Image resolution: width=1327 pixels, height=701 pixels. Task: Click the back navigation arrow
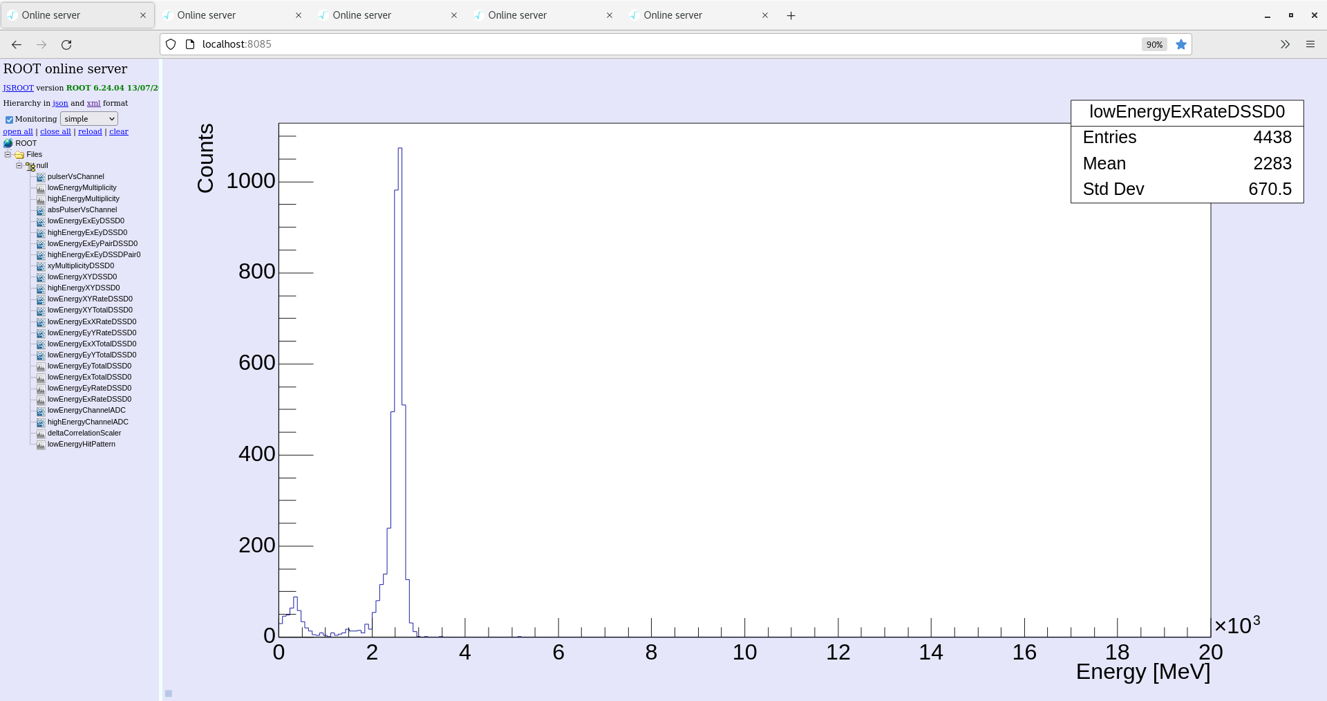[17, 45]
